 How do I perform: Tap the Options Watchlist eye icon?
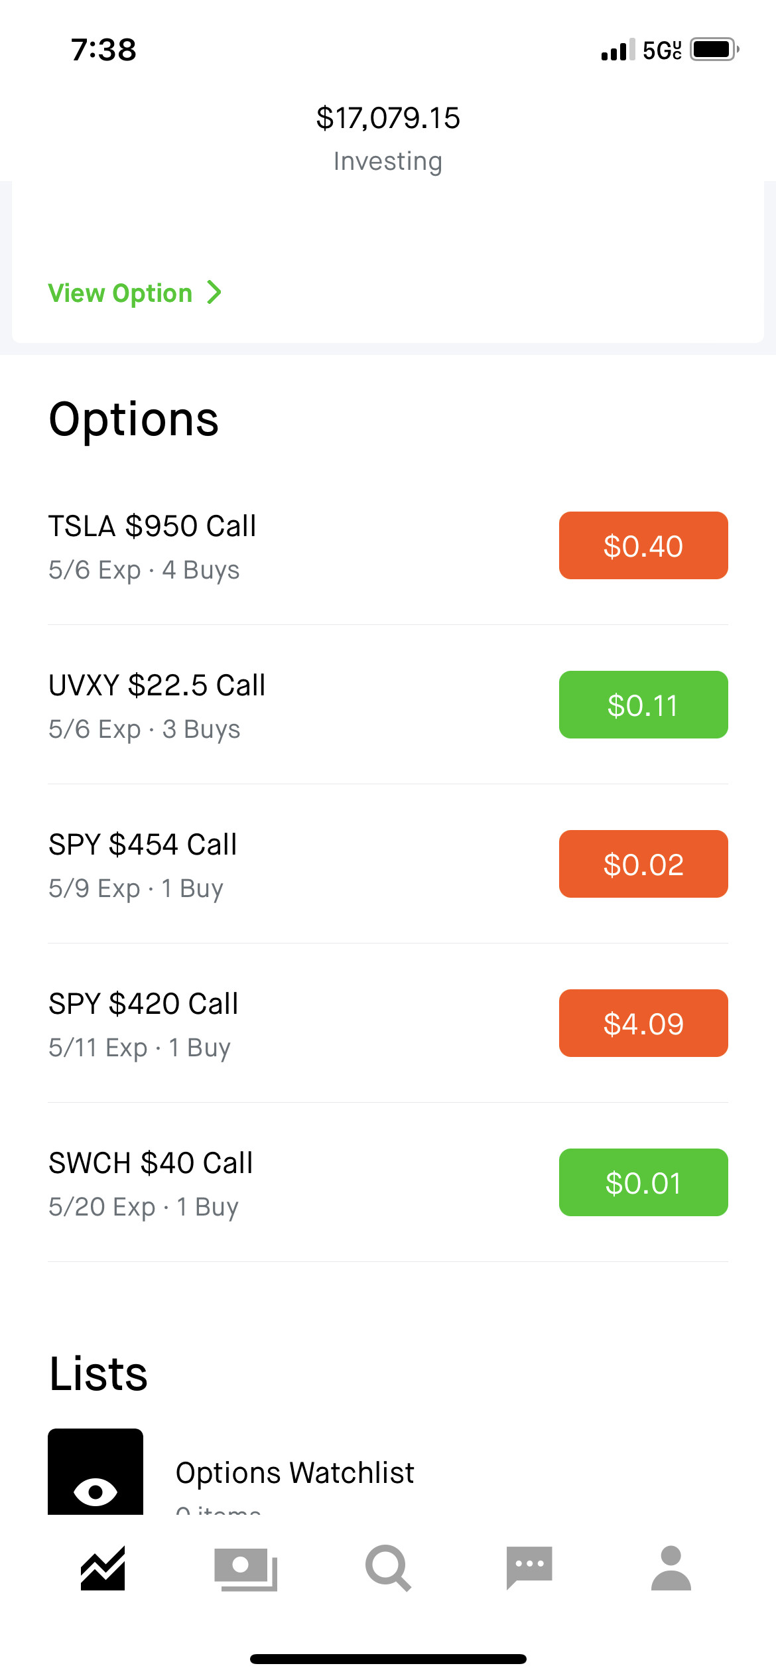[x=96, y=1472]
